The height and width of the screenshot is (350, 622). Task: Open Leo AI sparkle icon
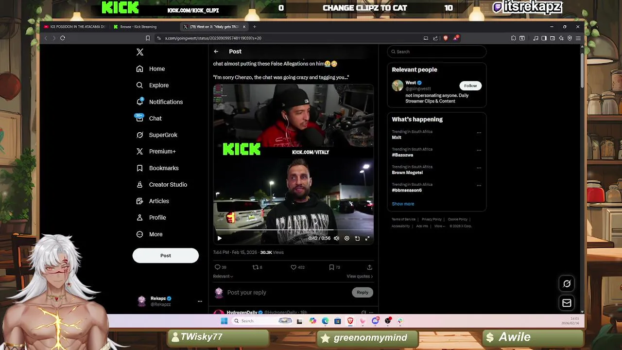click(x=561, y=38)
